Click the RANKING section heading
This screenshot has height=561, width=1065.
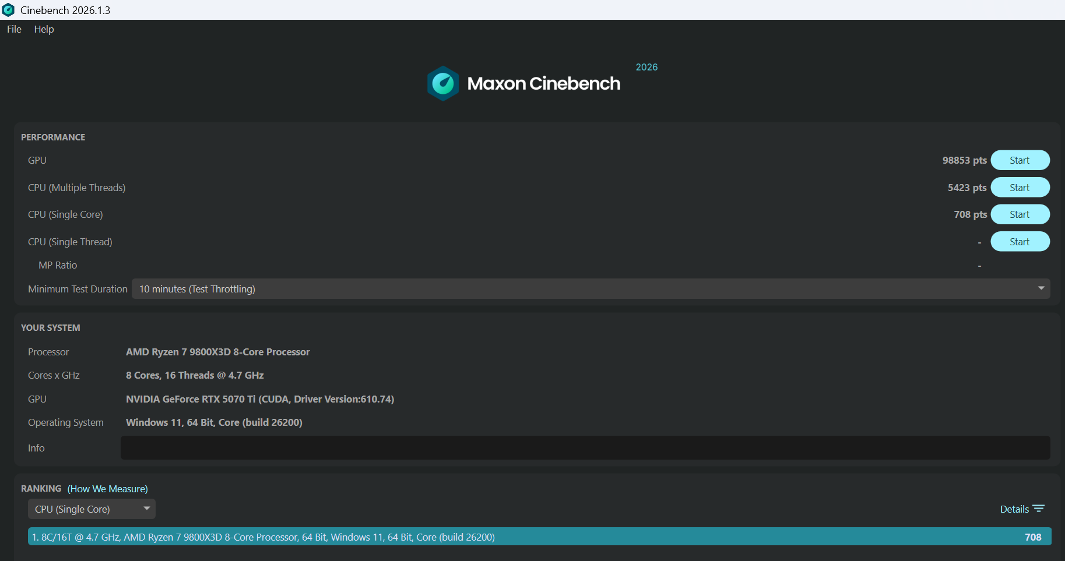point(41,488)
